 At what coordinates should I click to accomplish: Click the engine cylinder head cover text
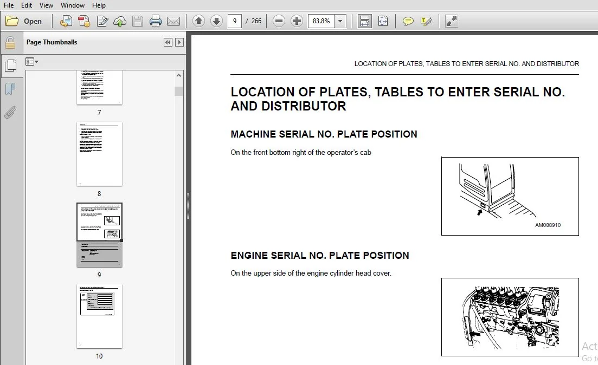click(x=311, y=273)
